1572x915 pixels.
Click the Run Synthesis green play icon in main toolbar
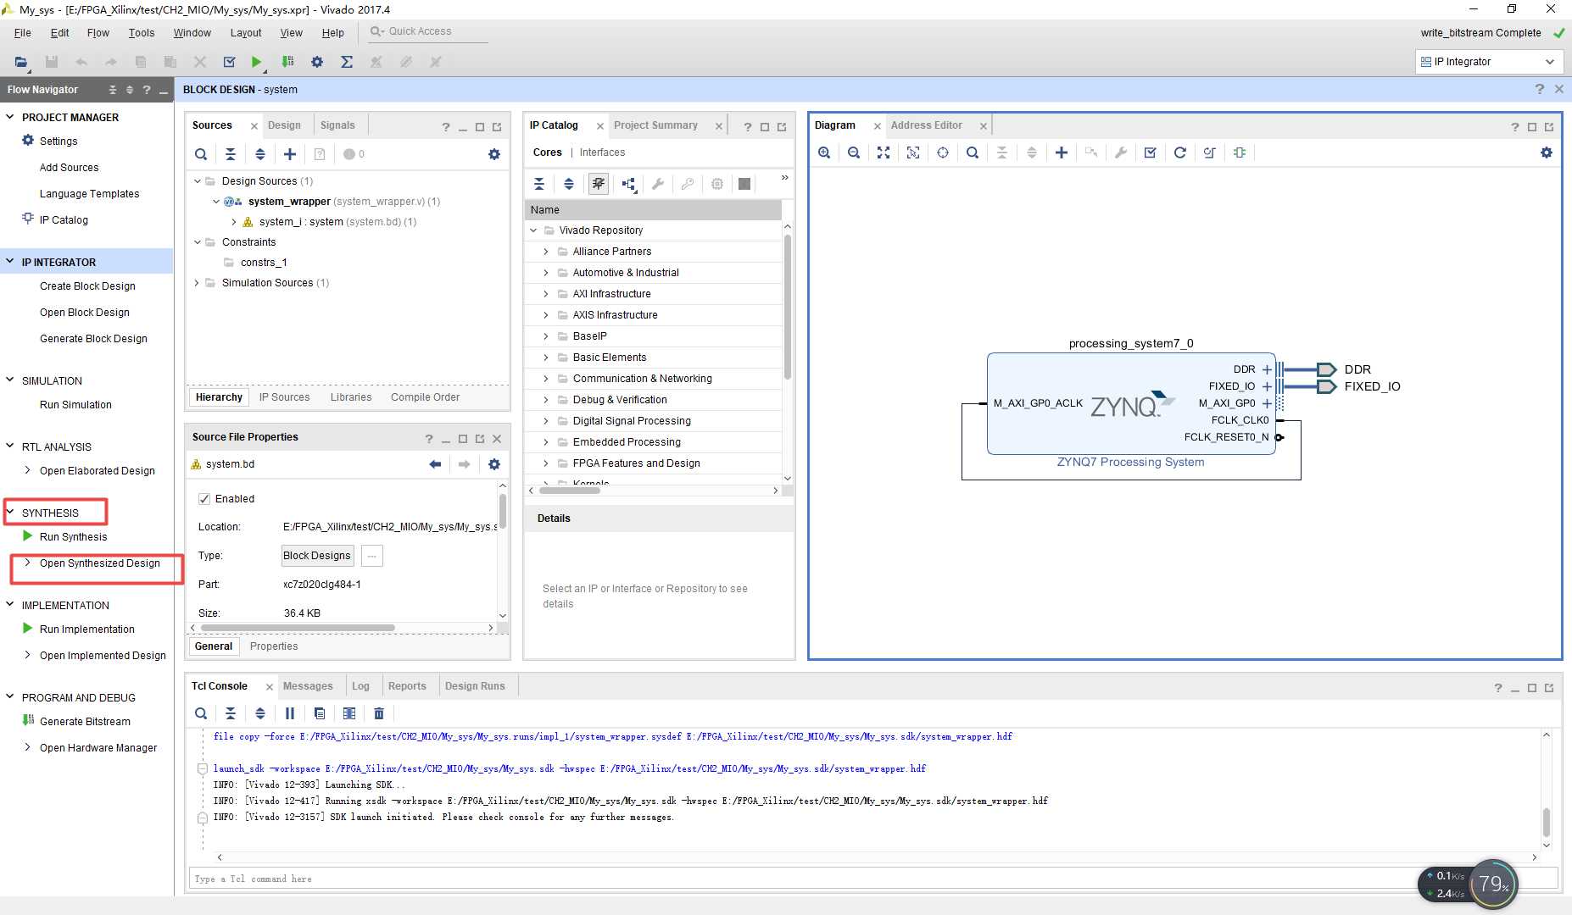256,62
